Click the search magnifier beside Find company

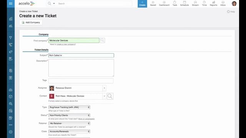(103, 40)
